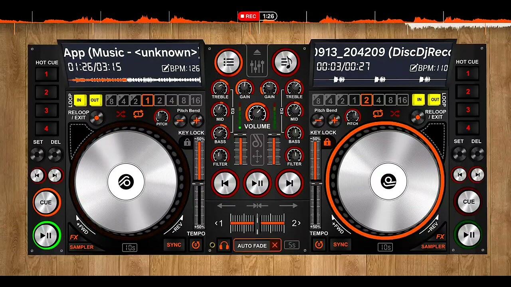Expand the tray arrow above the mixer

257,52
